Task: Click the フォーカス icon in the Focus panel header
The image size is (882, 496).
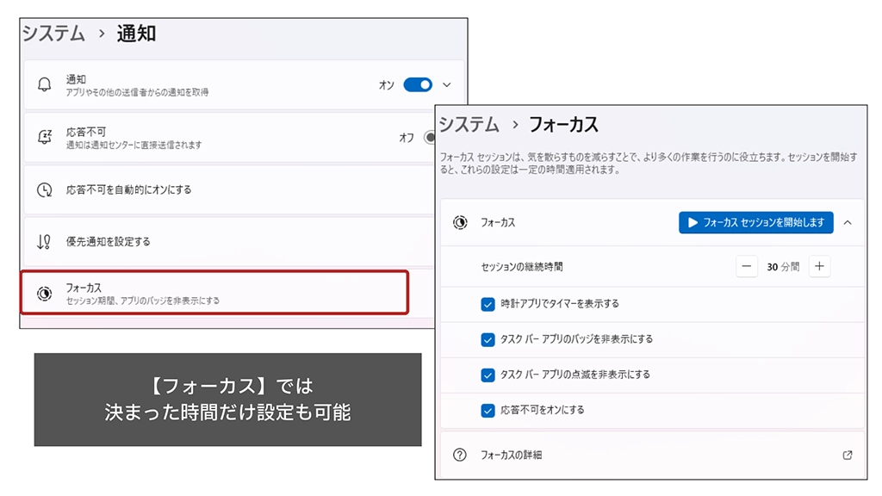Action: click(461, 222)
